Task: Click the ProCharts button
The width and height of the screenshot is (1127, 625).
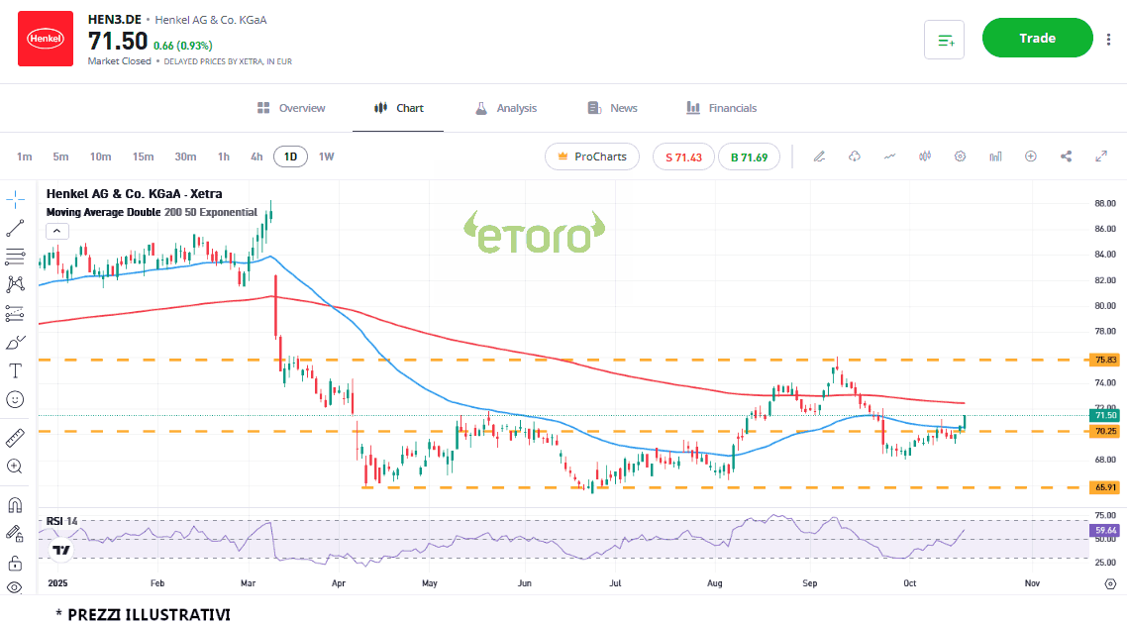Action: tap(592, 156)
